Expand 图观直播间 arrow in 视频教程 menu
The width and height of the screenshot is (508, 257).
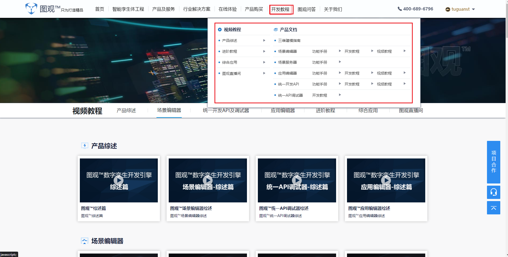click(x=264, y=73)
